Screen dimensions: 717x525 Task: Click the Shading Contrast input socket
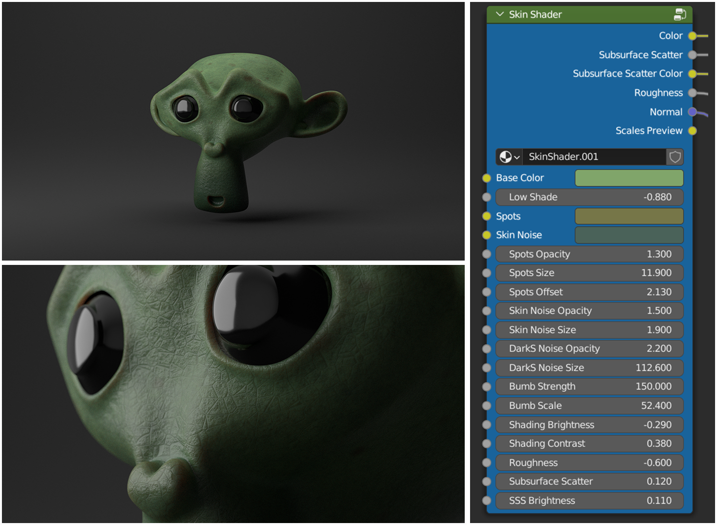point(487,444)
